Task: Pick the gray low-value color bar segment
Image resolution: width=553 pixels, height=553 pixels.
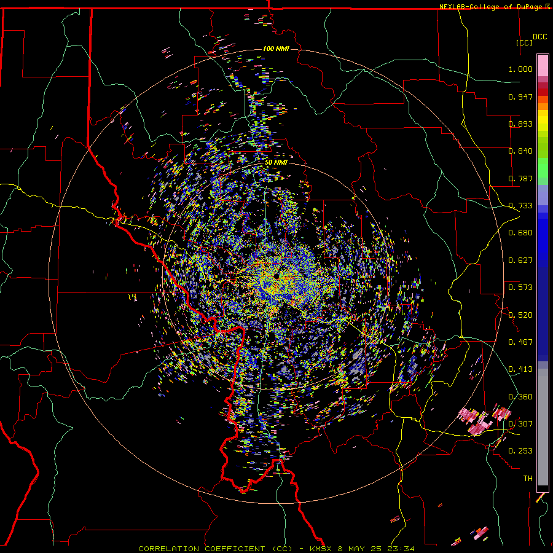Action: coord(543,427)
